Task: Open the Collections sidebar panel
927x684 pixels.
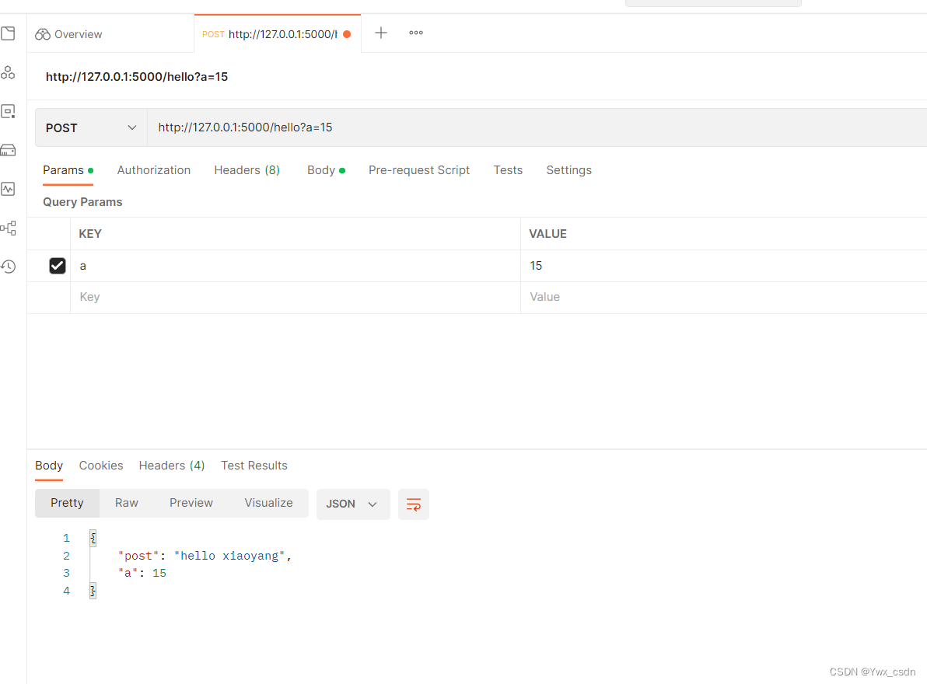Action: tap(9, 33)
